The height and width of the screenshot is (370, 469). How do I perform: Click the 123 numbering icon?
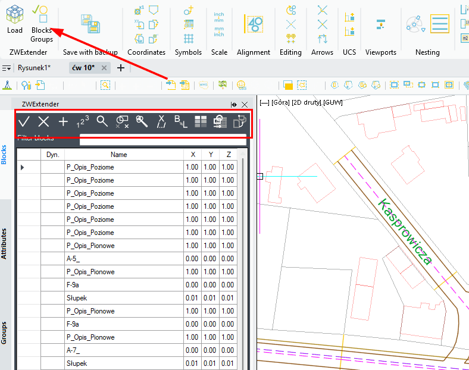(83, 121)
